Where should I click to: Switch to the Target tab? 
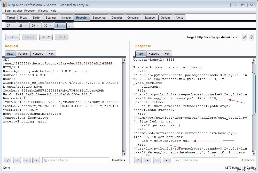(x=11, y=18)
